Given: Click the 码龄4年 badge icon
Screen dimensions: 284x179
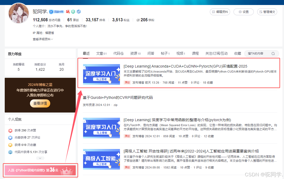Looking at the screenshot, I should (x=56, y=12).
